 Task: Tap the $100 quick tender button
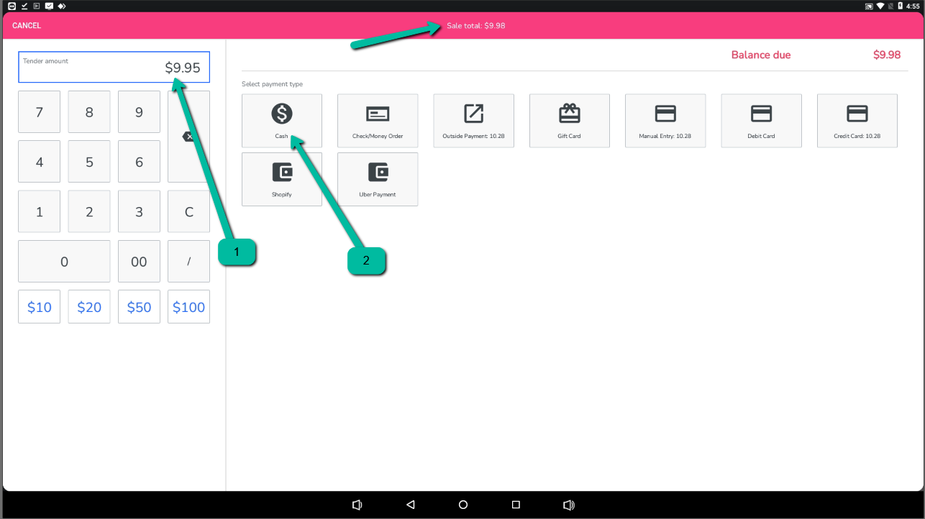[188, 307]
